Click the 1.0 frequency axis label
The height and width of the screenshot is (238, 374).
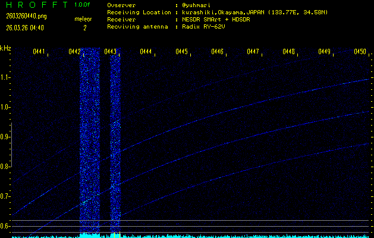[x=5, y=107]
